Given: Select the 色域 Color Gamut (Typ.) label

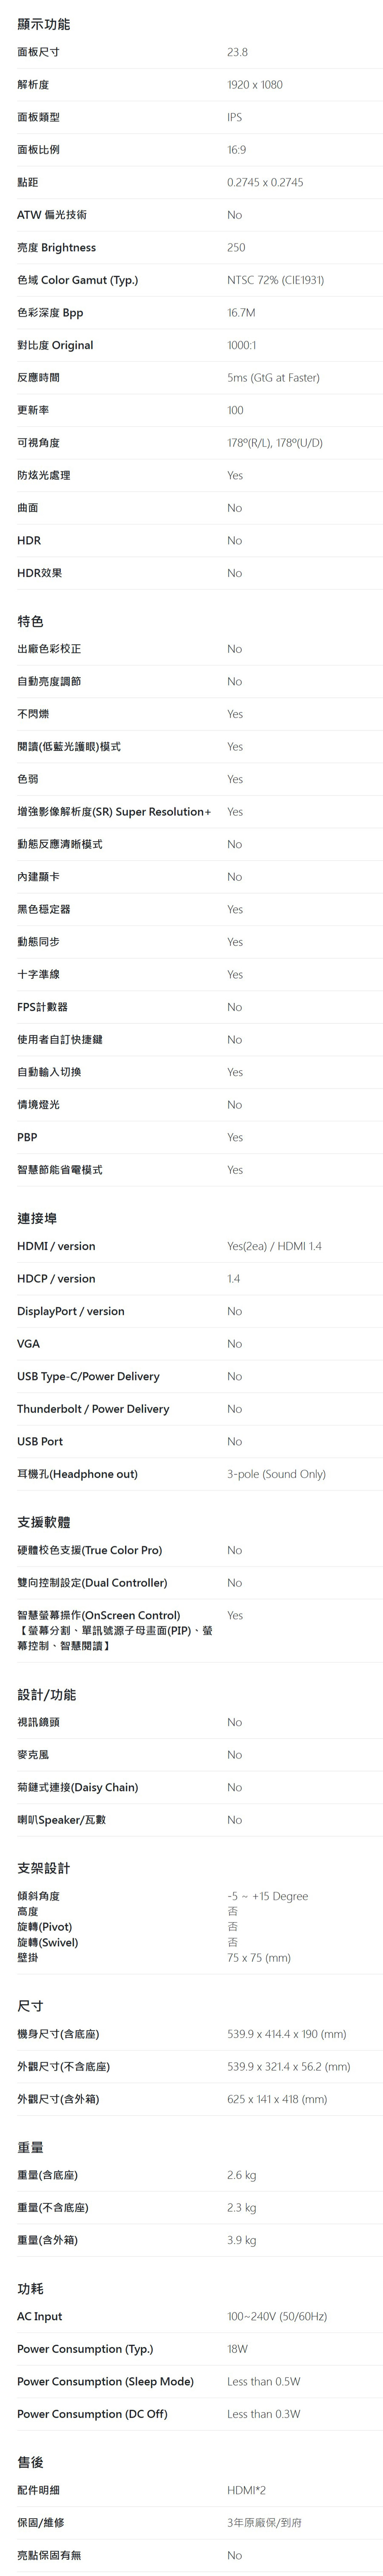Looking at the screenshot, I should [77, 280].
